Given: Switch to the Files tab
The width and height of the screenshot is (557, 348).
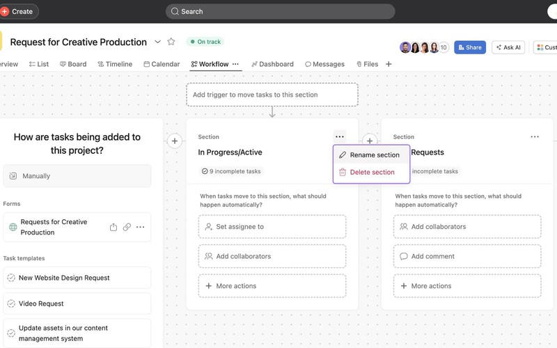Looking at the screenshot, I should point(368,64).
